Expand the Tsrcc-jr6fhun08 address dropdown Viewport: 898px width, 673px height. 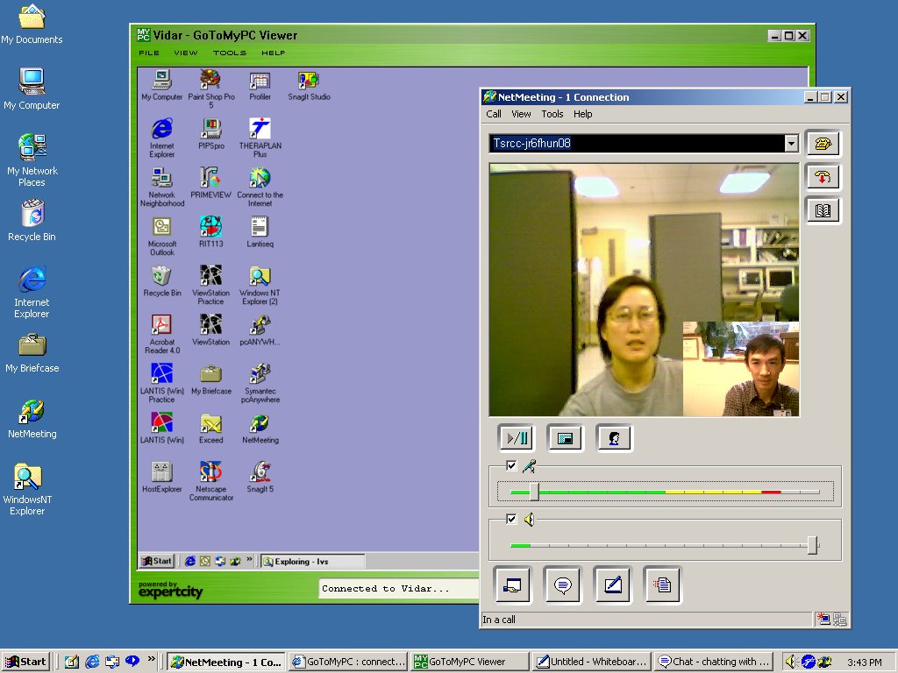point(791,144)
